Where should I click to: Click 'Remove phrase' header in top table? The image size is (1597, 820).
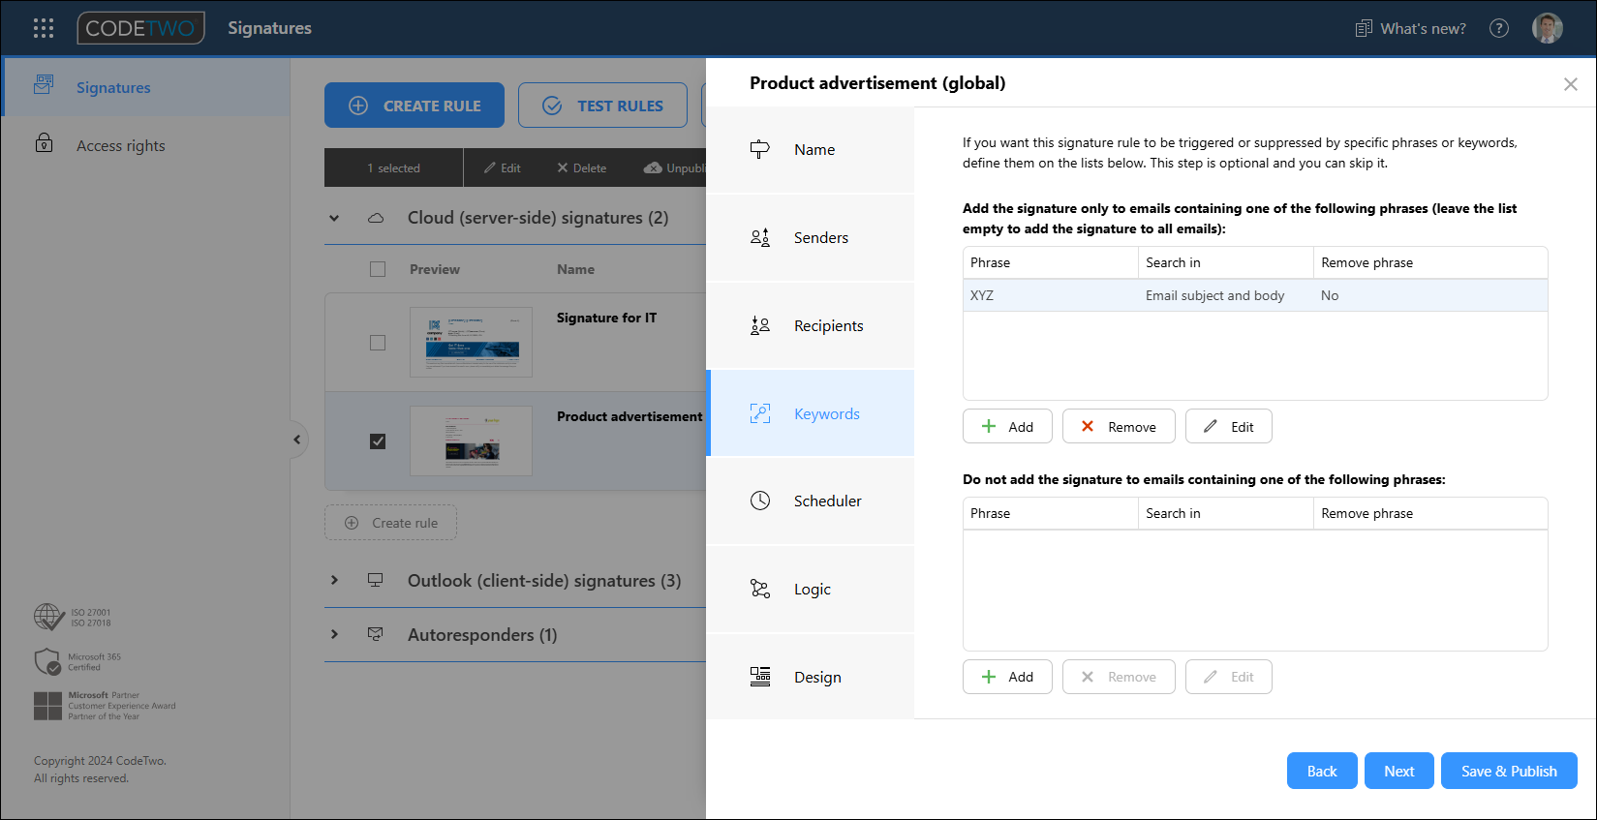click(1430, 262)
